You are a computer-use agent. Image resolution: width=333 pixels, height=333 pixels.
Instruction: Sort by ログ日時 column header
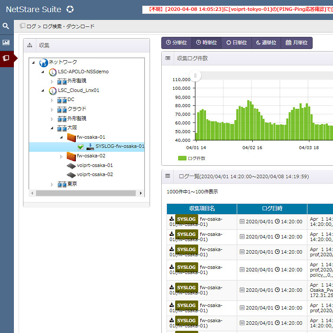(x=272, y=209)
